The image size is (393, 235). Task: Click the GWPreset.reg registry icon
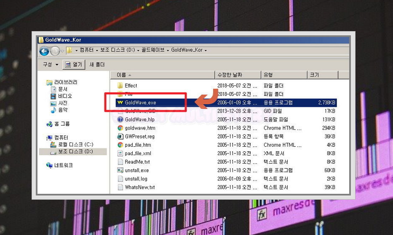[x=120, y=136]
